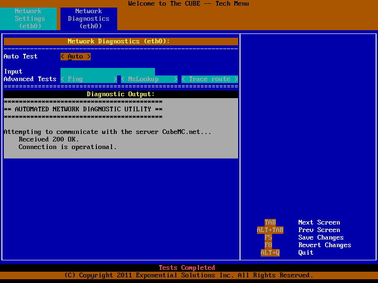Click the Next Screen label

(x=319, y=222)
